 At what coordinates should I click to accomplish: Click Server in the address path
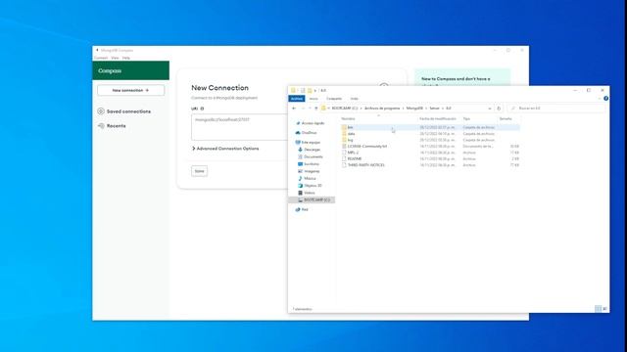434,109
